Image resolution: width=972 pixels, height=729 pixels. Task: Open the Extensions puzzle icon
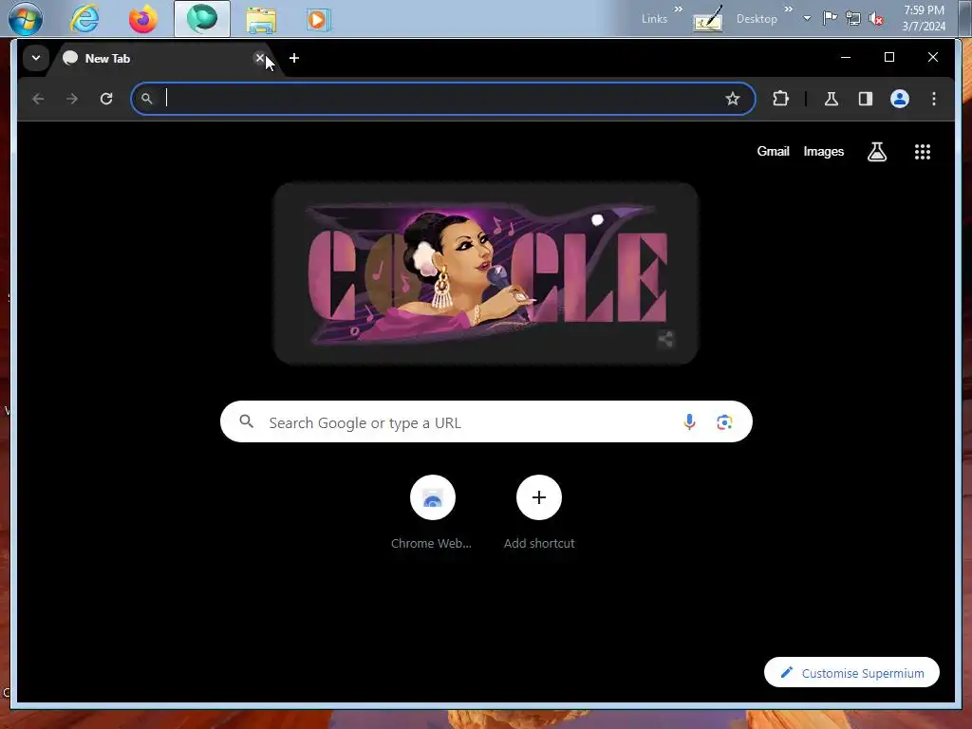click(781, 99)
